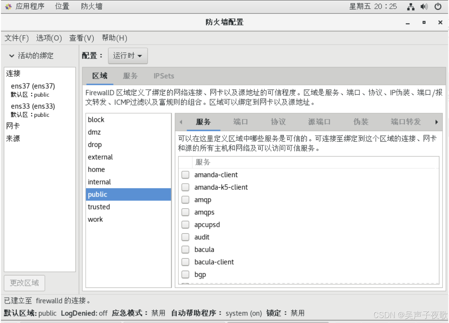This screenshot has width=449, height=323.
Task: Open the 防火墙 menu in top panel
Action: pos(92,7)
